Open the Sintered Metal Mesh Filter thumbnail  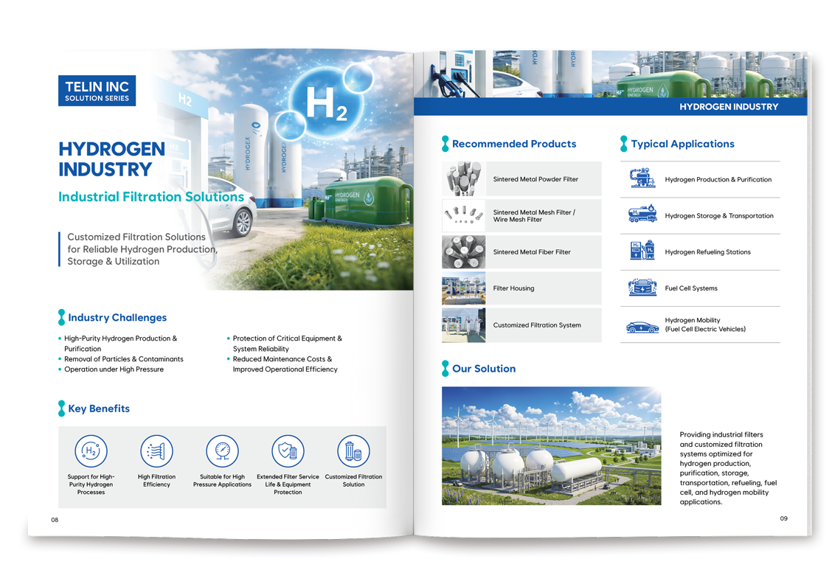(464, 215)
